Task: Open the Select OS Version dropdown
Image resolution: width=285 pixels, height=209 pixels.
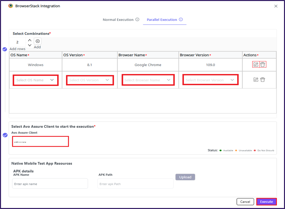Action: click(90, 80)
